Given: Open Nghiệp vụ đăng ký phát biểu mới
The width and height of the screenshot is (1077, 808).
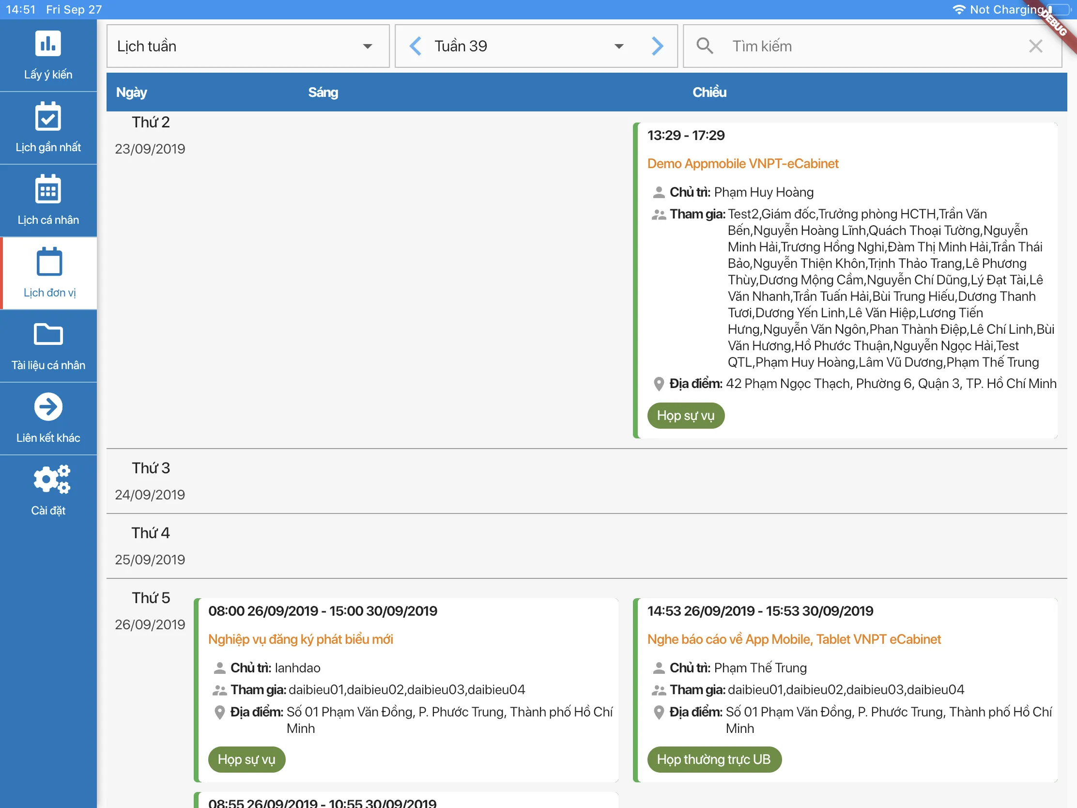Looking at the screenshot, I should pos(300,639).
